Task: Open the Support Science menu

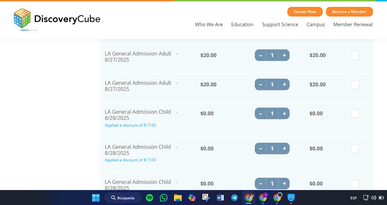Action: [280, 24]
